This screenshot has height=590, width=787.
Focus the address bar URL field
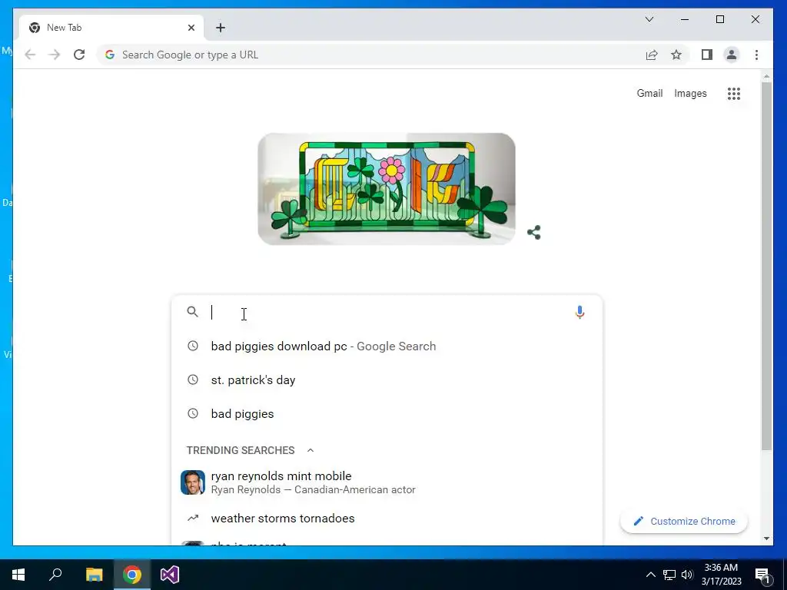[371, 55]
